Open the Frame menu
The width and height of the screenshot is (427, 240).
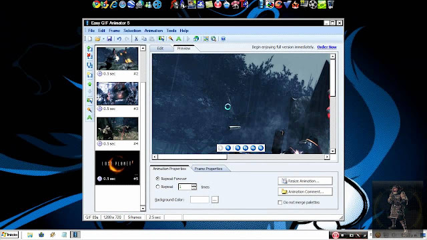[114, 31]
